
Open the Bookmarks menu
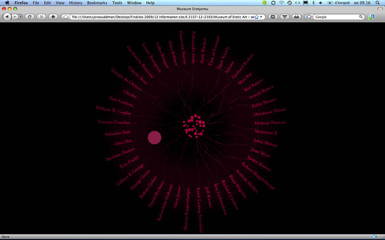[97, 3]
